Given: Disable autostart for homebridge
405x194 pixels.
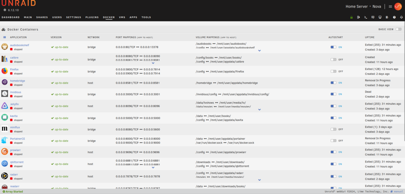Looking at the screenshot, I should 333,83.
